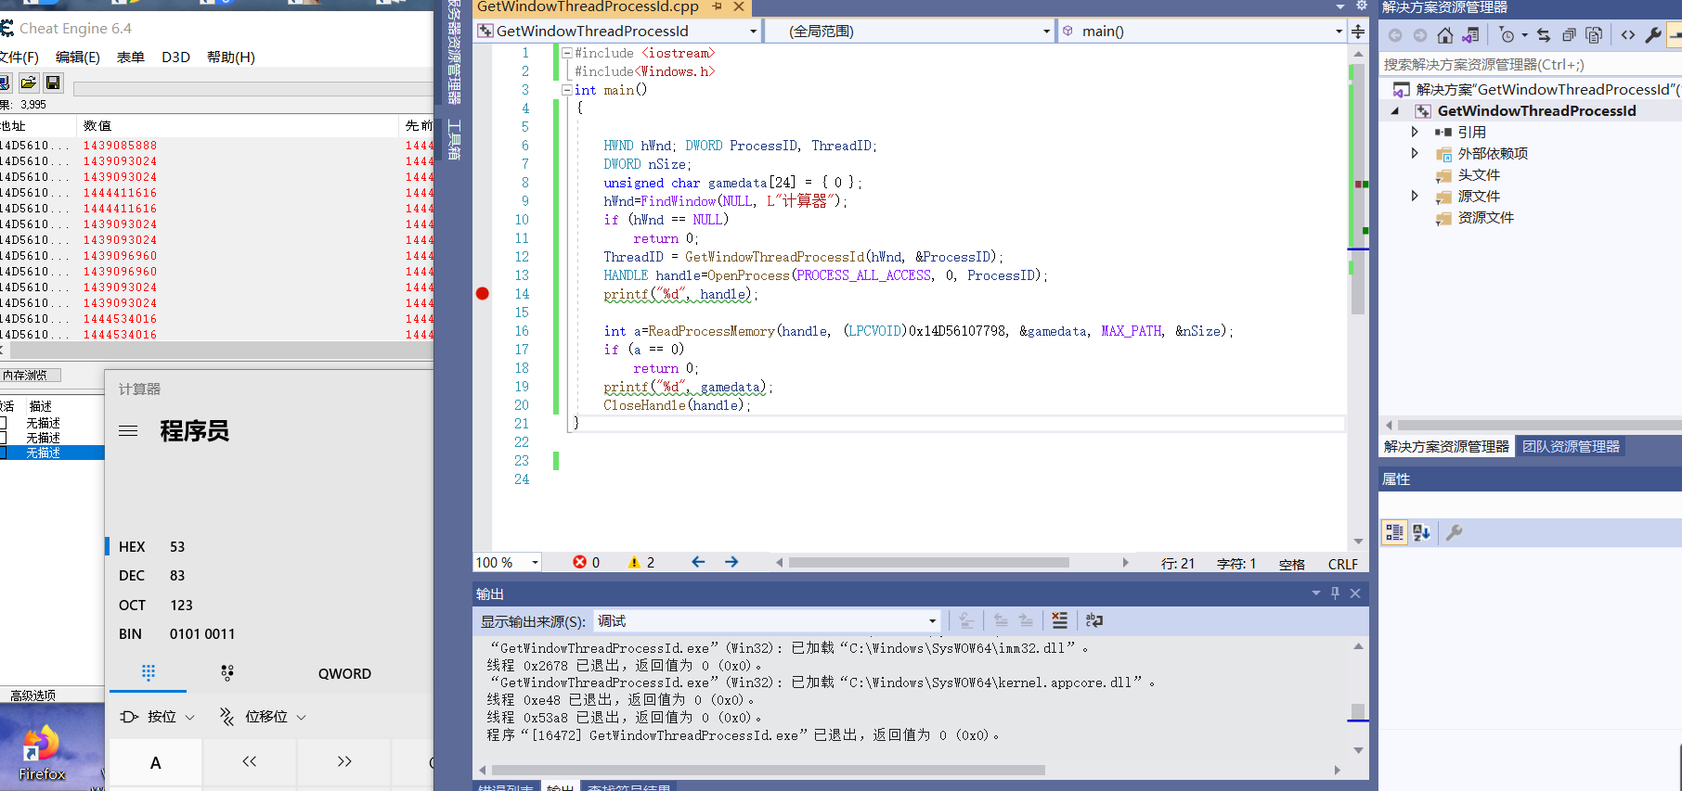
Task: Open 位移位 bit shift dropdown
Action: coord(263,717)
